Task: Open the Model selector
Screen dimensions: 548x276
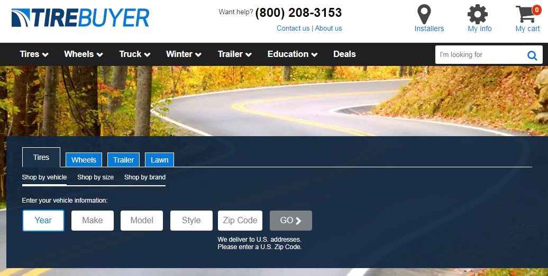Action: [142, 220]
